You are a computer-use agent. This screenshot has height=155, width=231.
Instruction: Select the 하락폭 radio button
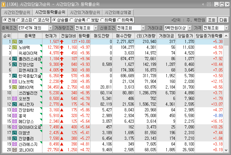[119, 20]
